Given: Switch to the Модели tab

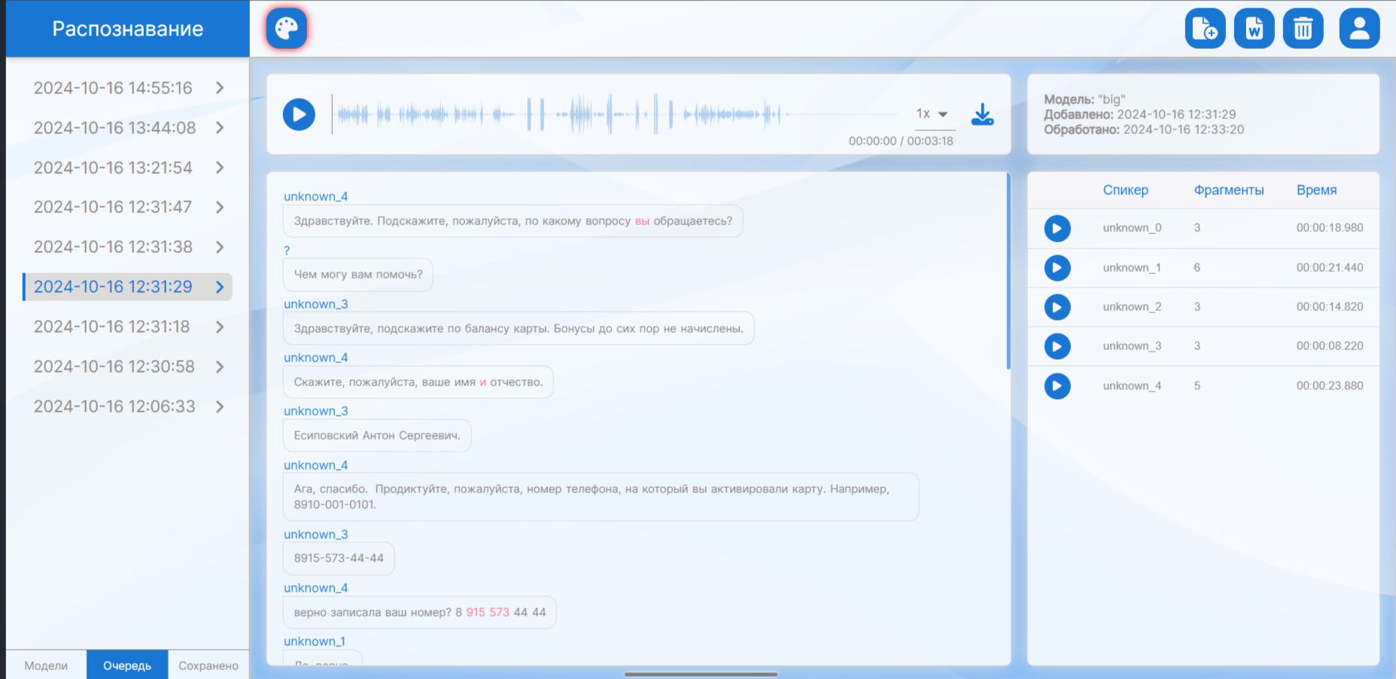Looking at the screenshot, I should point(46,665).
